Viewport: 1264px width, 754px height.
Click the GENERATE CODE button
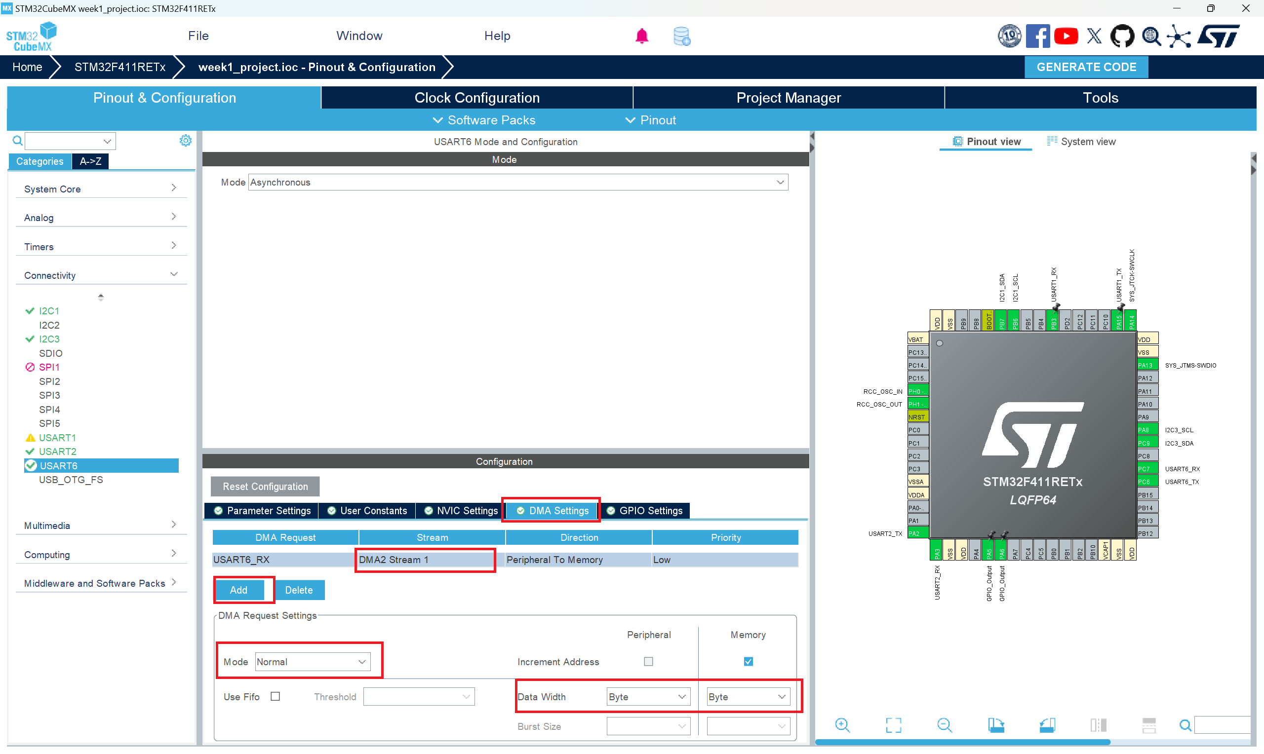(x=1086, y=67)
